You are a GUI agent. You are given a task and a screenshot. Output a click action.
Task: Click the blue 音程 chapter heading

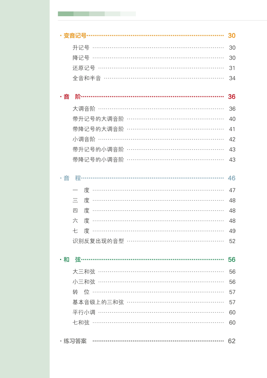[72, 178]
